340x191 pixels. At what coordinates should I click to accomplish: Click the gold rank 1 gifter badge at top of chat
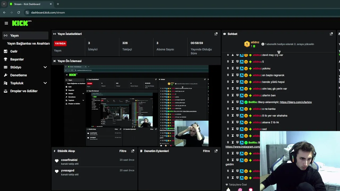247,44
